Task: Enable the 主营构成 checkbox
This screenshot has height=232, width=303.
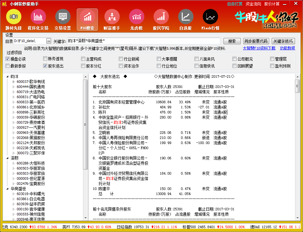Action: point(83,59)
